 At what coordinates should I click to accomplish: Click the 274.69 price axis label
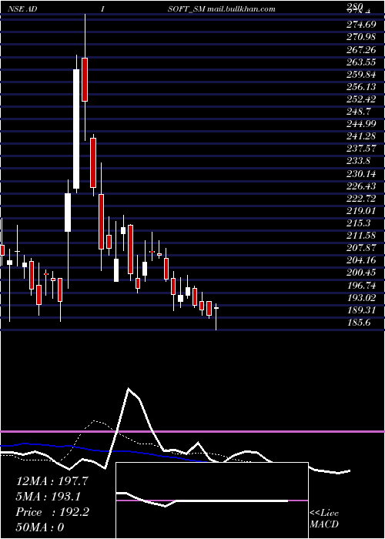point(360,25)
